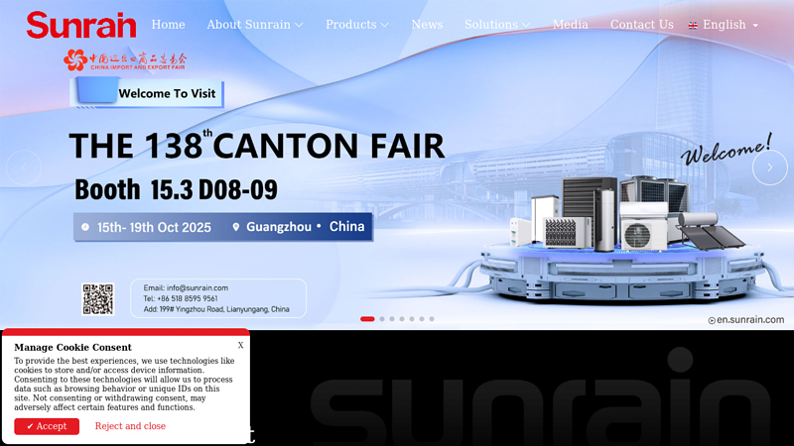794x446 pixels.
Task: Expand the About Sunrain chevron
Action: [x=299, y=25]
